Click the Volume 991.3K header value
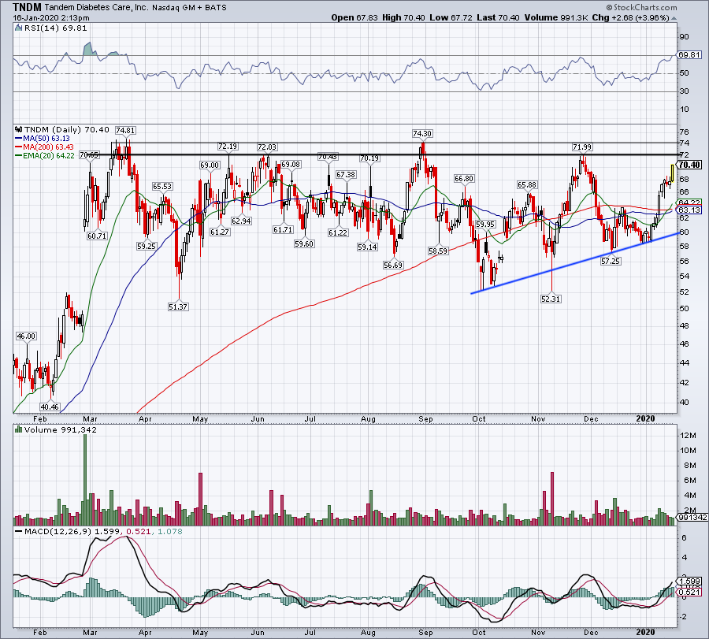 click(556, 17)
